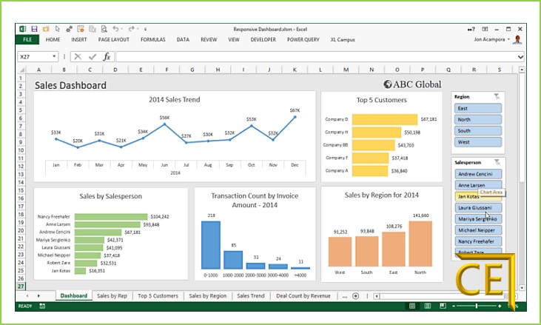Click the select objects pointer icon
Image resolution: width=541 pixels, height=325 pixels.
click(58, 29)
